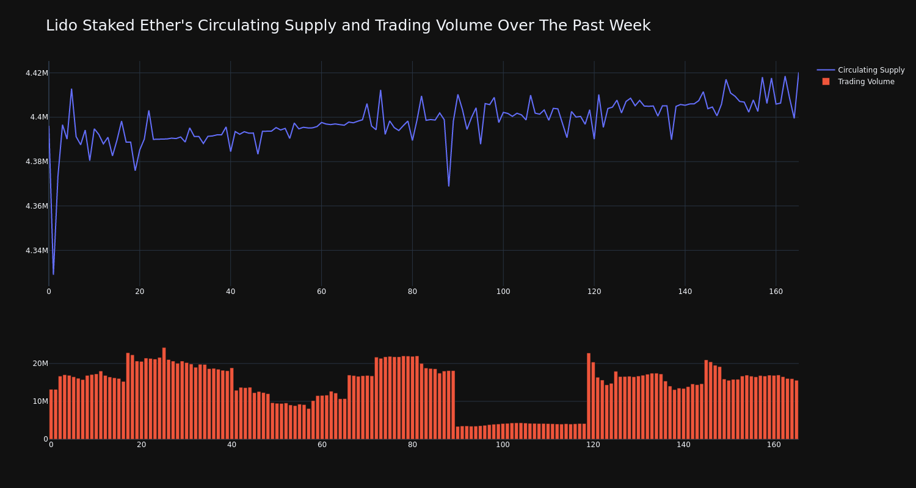Click the 4.34M supply axis label

click(37, 251)
